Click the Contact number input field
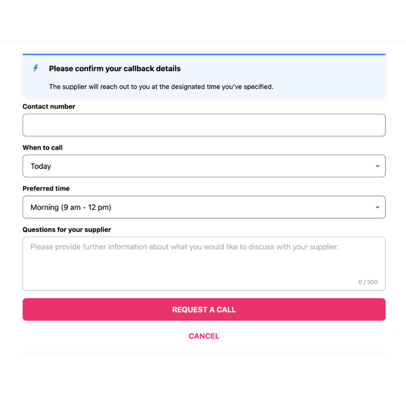The width and height of the screenshot is (406, 406). click(204, 125)
